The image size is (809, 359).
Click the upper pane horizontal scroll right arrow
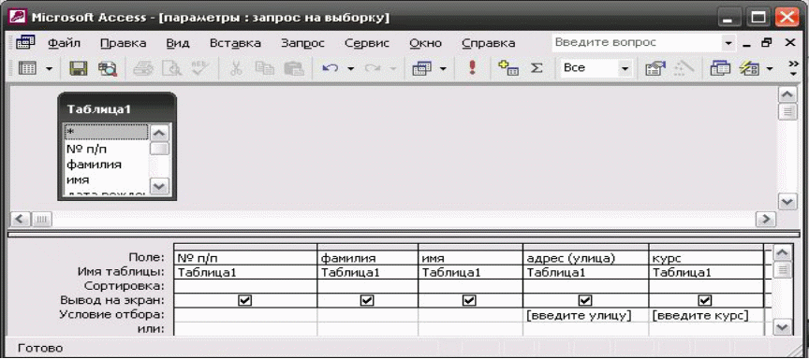tap(766, 220)
